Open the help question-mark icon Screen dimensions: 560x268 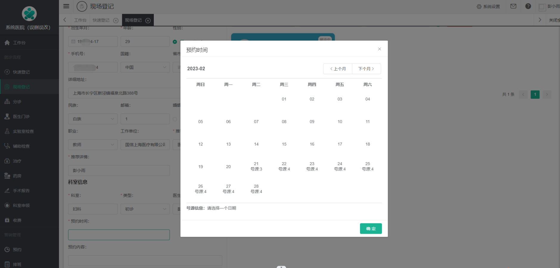tap(528, 6)
